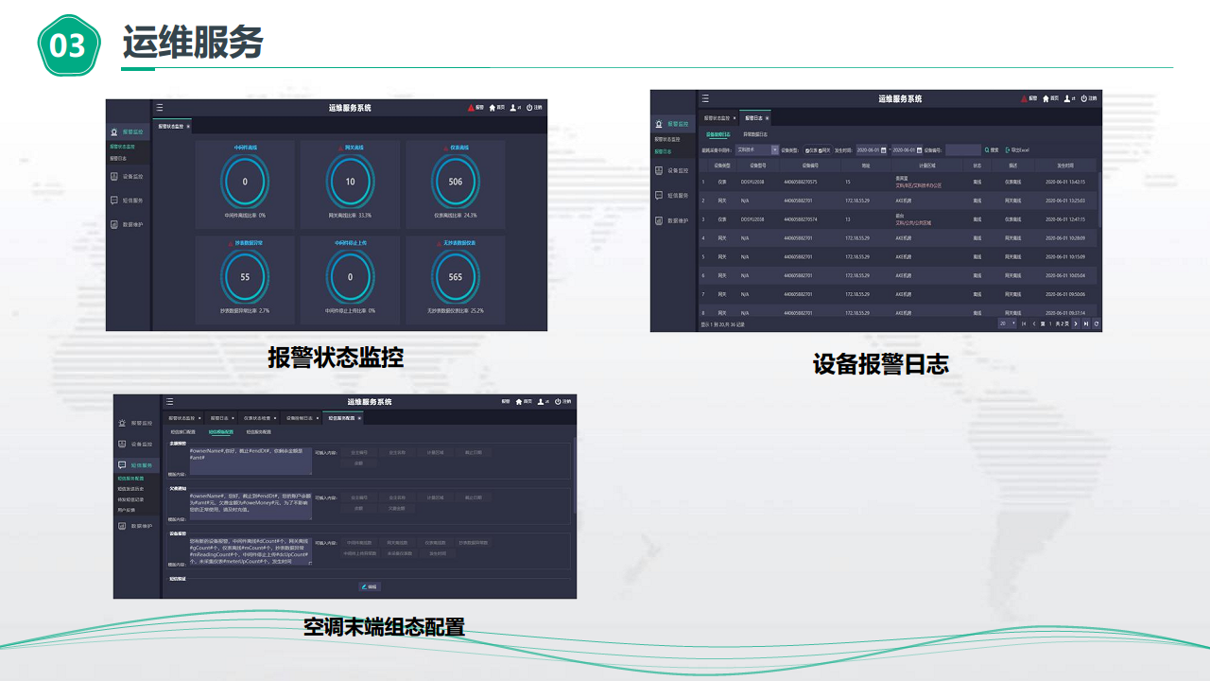This screenshot has height=681, width=1210.
Task: Open start date calendar icon in alarm log
Action: 883,149
